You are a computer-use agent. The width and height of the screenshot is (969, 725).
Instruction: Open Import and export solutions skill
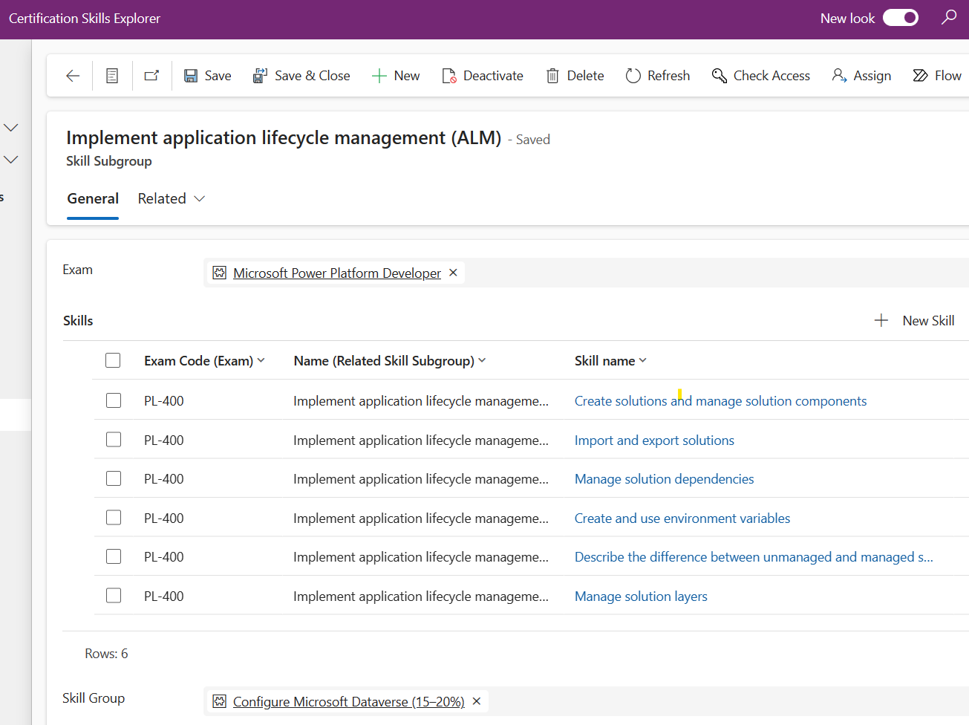point(654,440)
